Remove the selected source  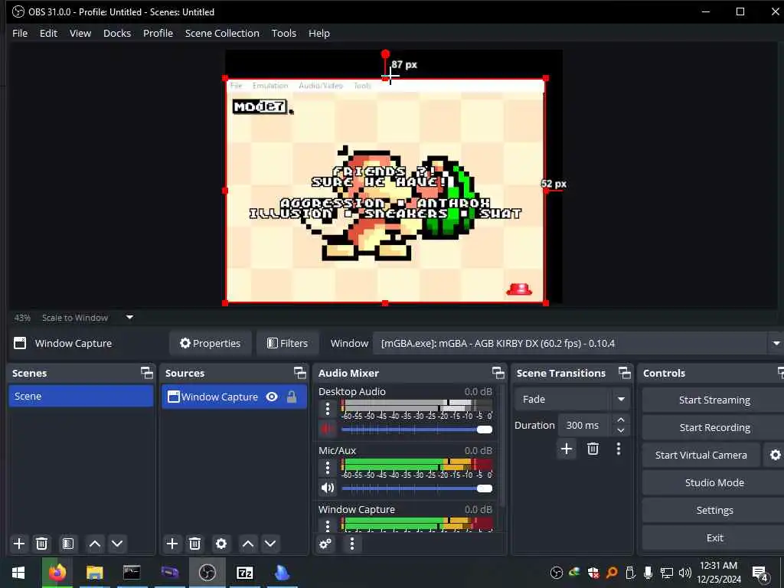195,544
